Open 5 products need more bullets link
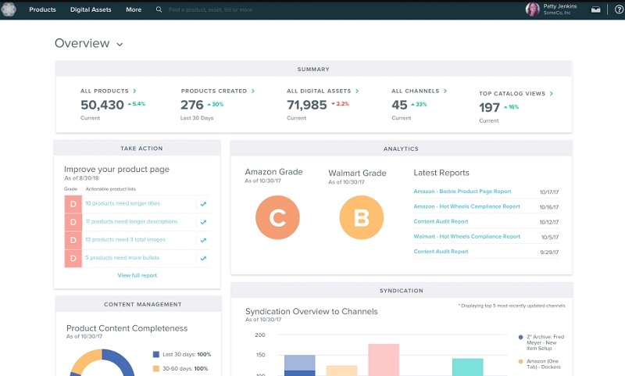Screen dimensions: 625x376 tap(122, 258)
